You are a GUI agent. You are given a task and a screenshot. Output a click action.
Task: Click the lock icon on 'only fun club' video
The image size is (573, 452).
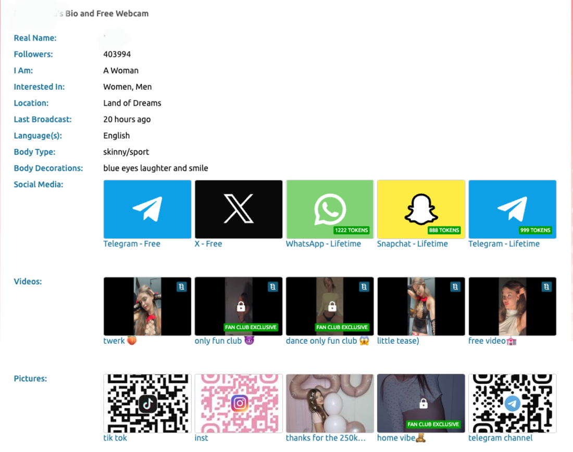click(241, 307)
